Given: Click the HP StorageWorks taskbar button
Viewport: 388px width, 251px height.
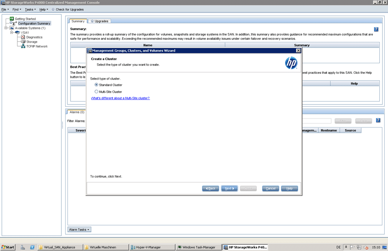Looking at the screenshot, I should click(x=244, y=247).
